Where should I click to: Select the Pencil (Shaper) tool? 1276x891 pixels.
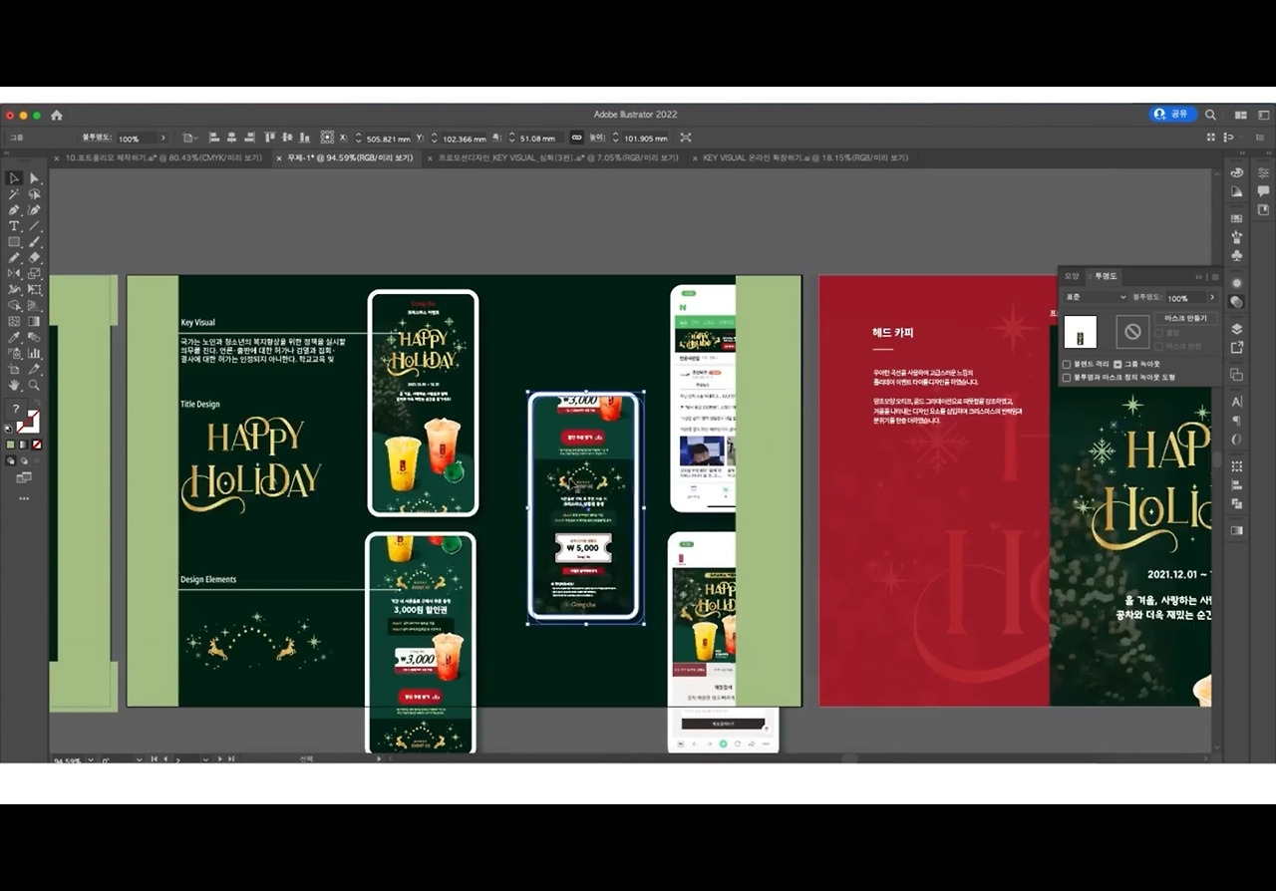(14, 258)
